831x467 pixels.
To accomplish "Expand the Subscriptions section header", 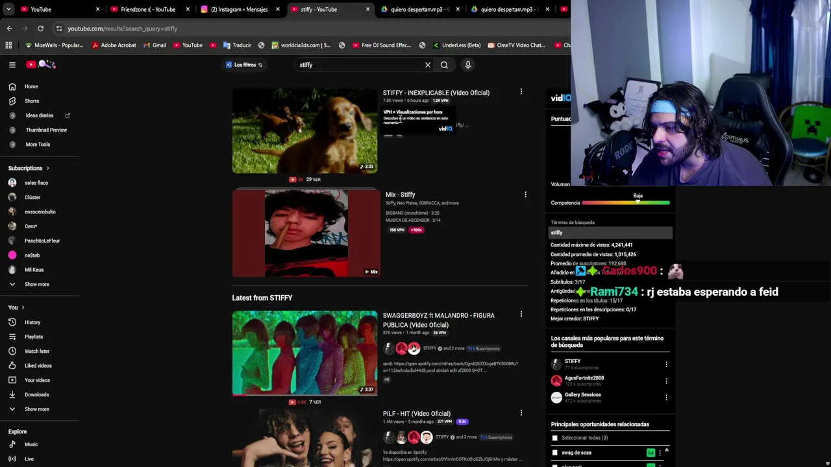I will [29, 168].
